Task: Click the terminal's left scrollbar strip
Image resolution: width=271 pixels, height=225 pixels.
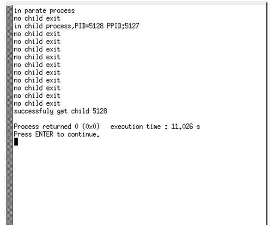Action: point(9,115)
